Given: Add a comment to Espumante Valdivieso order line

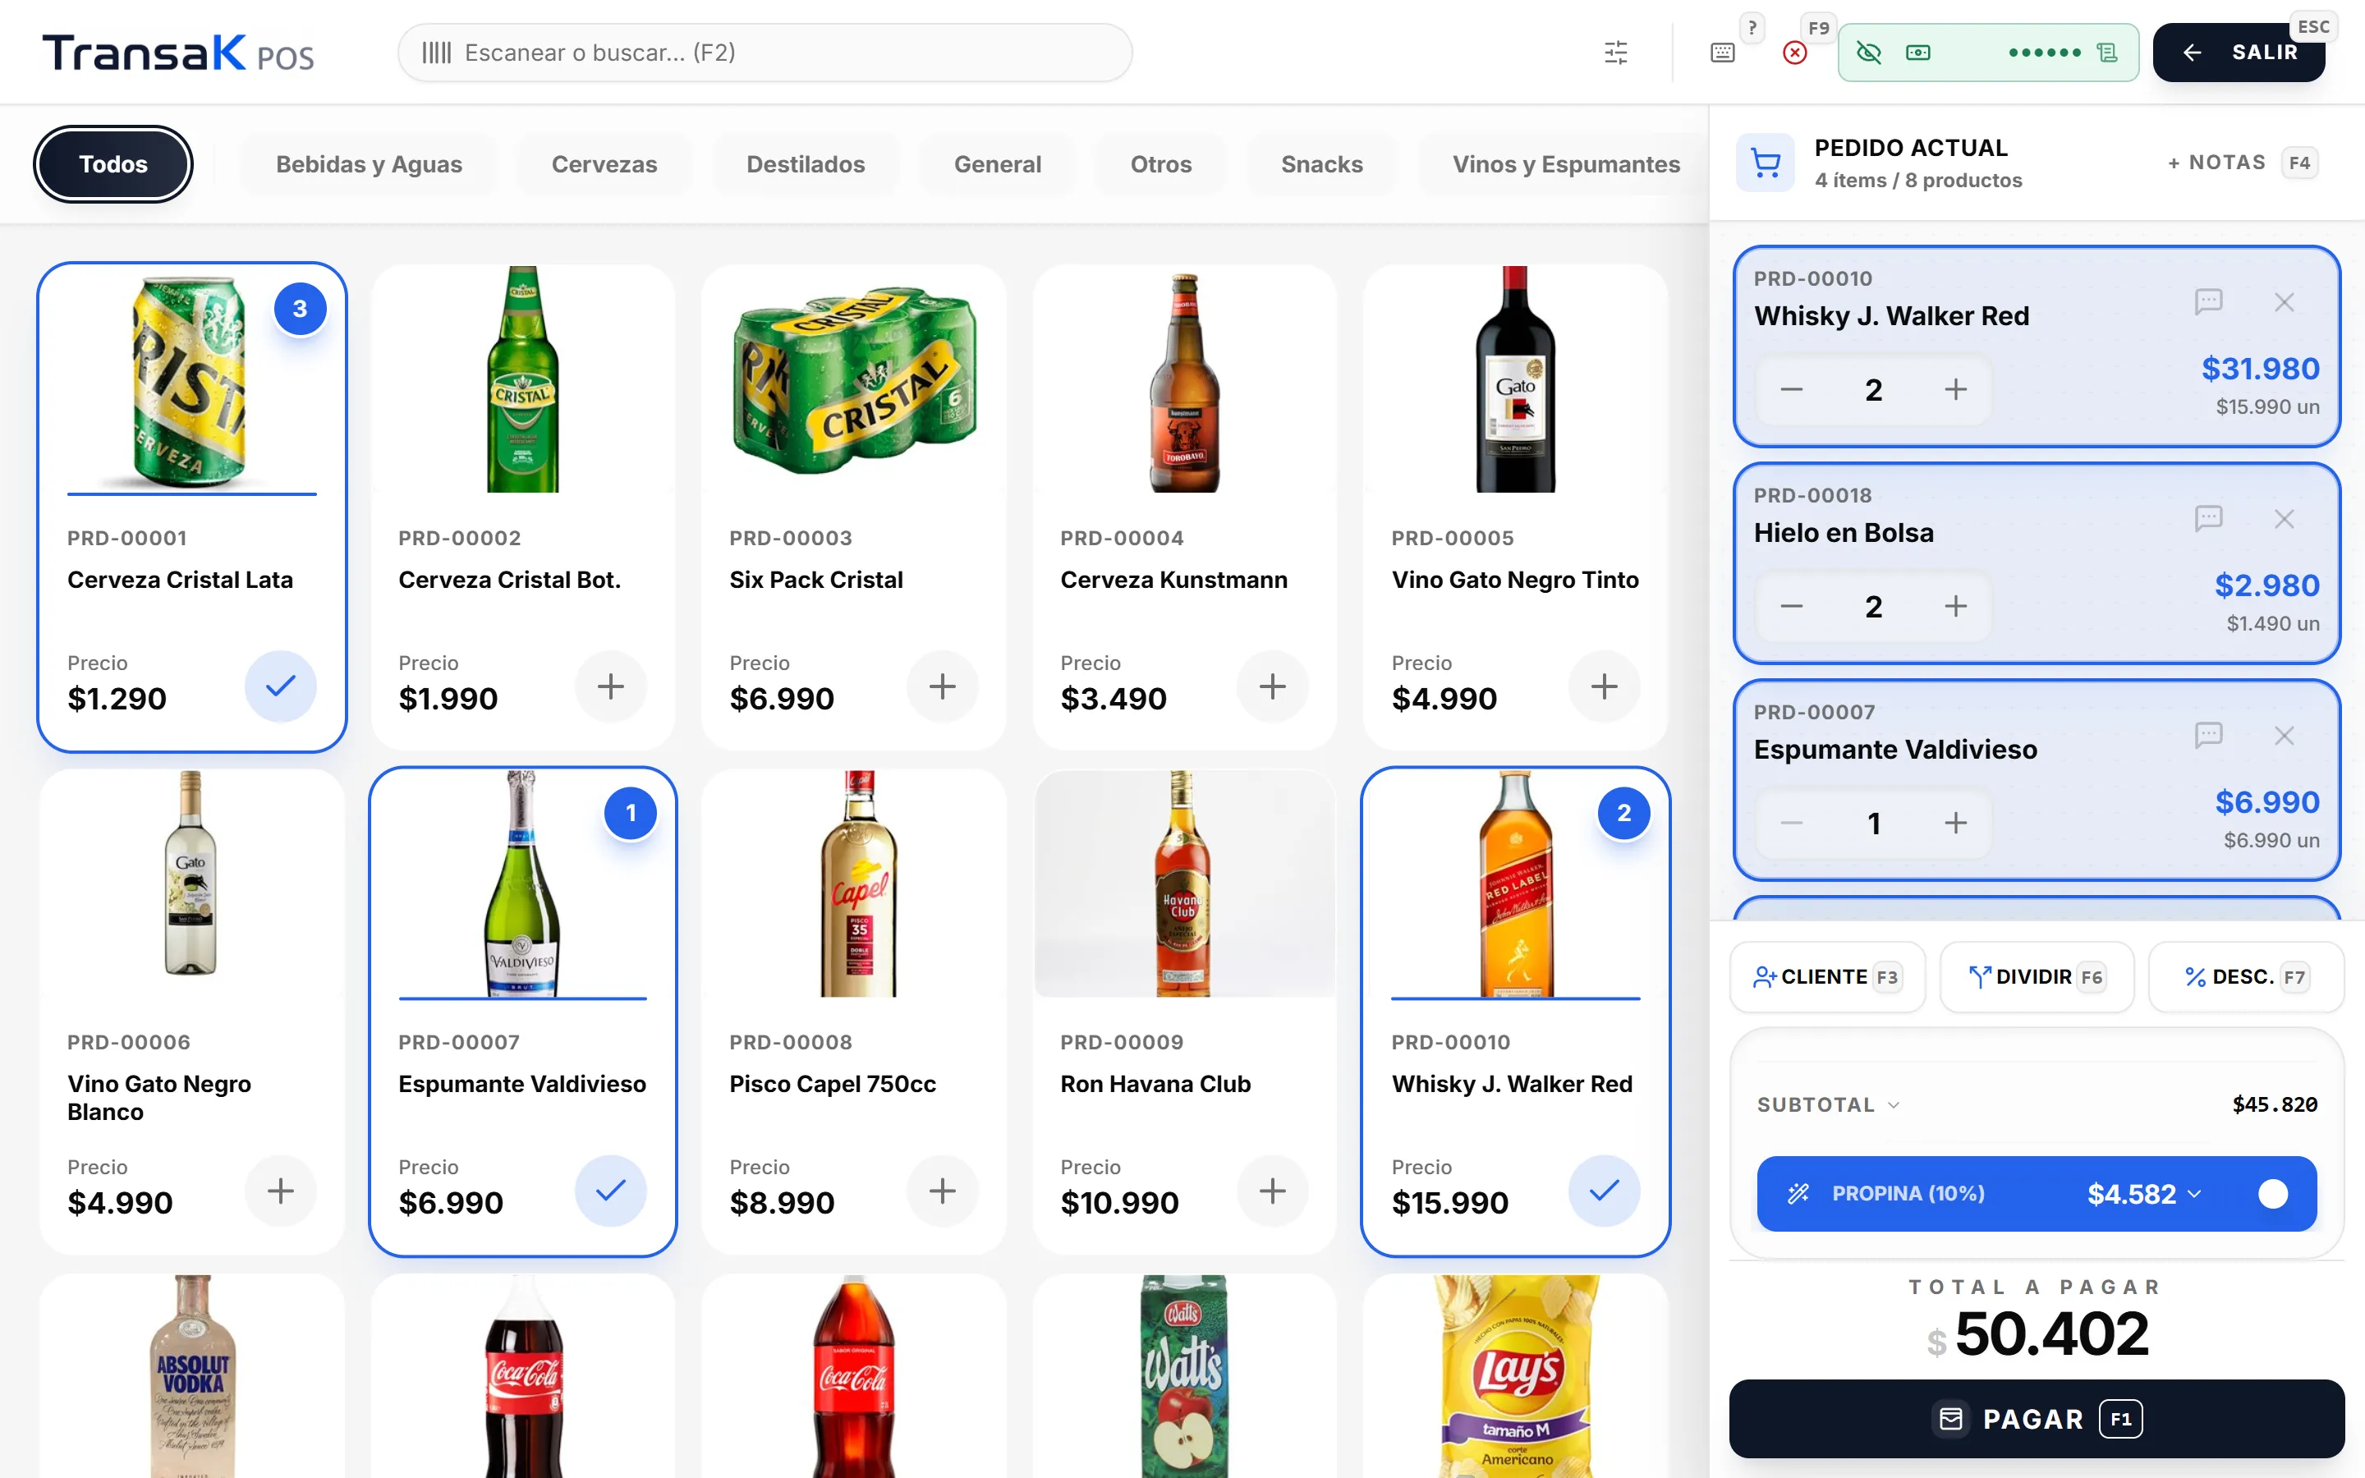Looking at the screenshot, I should (2209, 735).
